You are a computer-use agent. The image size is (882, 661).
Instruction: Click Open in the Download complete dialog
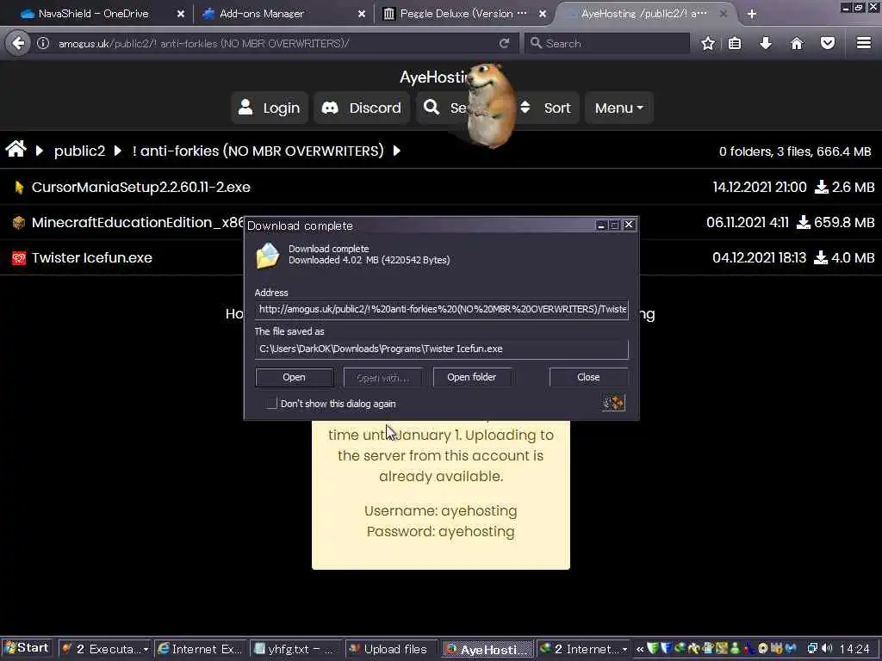pos(295,377)
